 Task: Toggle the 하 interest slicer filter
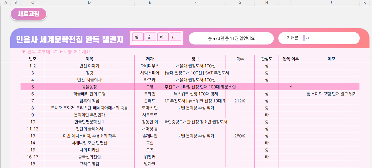click(163, 37)
